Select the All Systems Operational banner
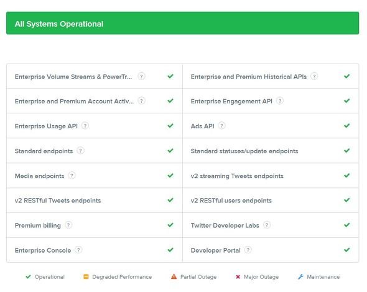The width and height of the screenshot is (367, 292). [182, 23]
